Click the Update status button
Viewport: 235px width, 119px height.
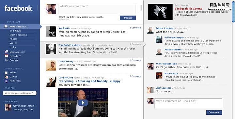click(x=128, y=18)
